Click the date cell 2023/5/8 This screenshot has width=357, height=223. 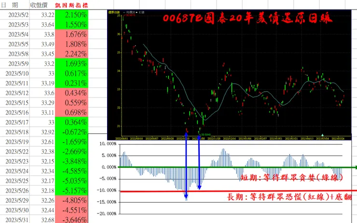(x=14, y=54)
